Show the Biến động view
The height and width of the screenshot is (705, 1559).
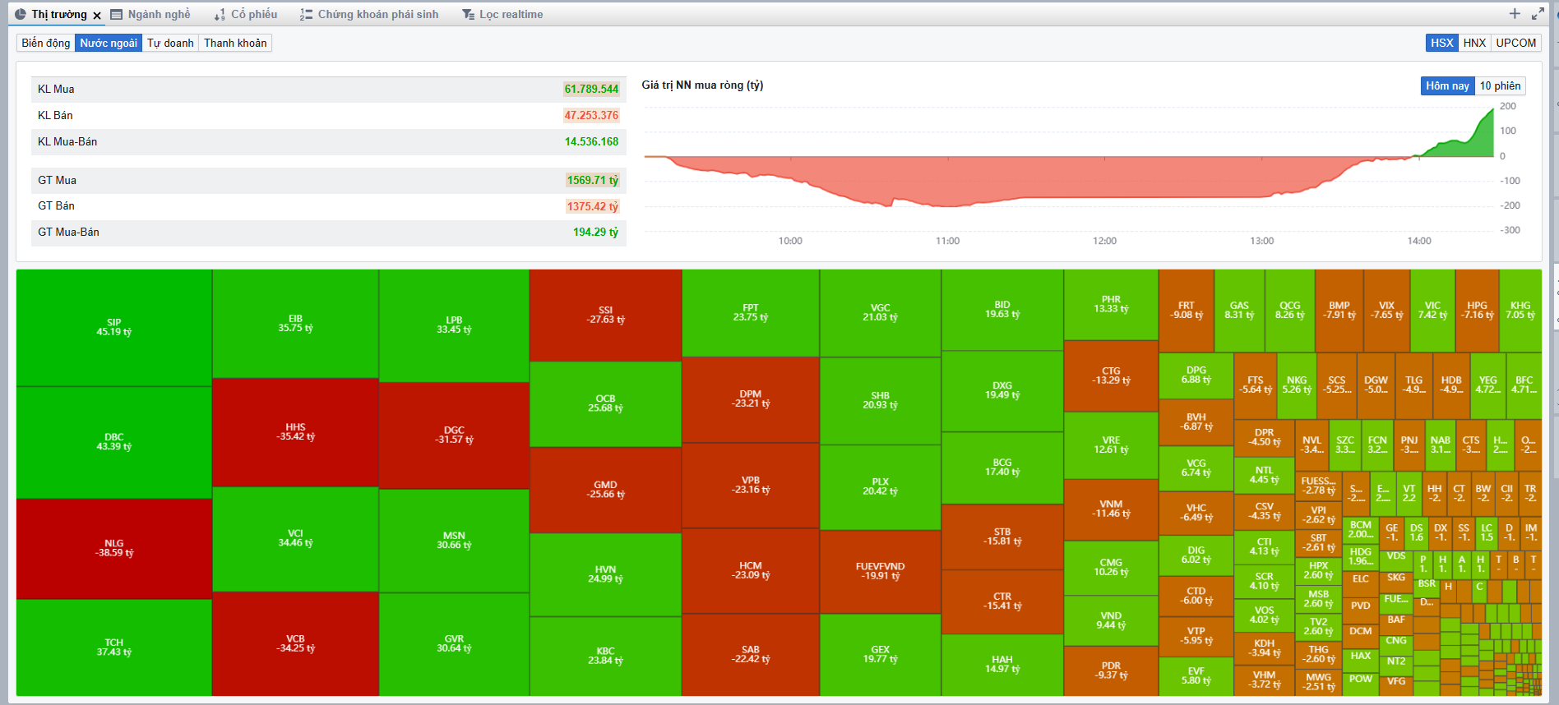click(x=46, y=43)
